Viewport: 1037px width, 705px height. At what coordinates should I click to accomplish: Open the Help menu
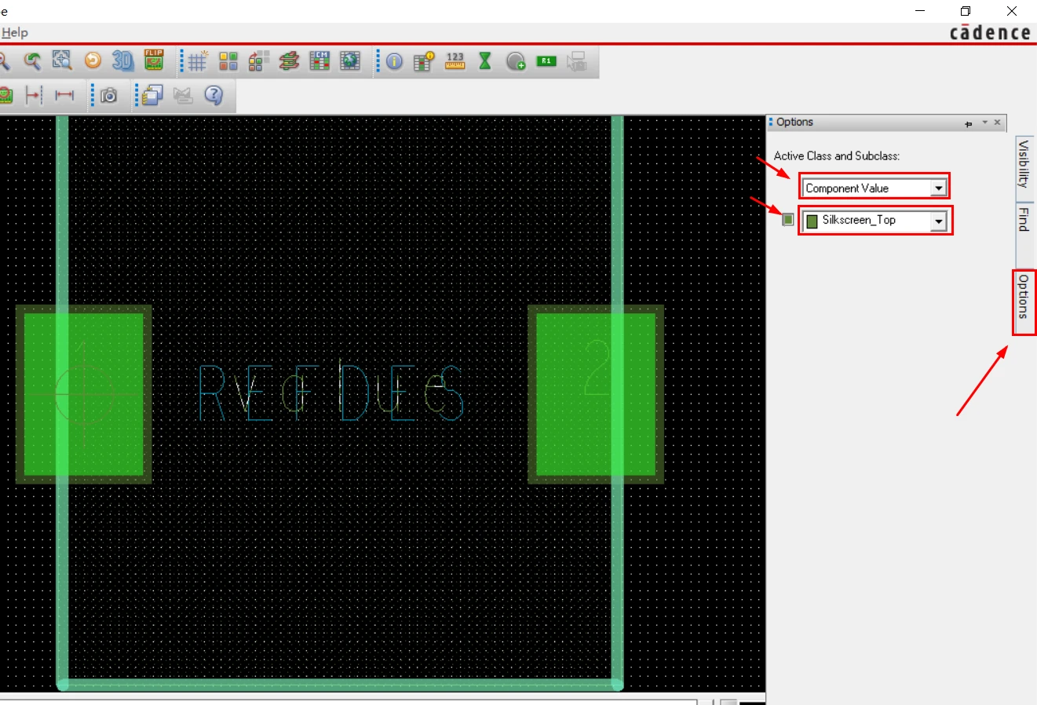pyautogui.click(x=14, y=33)
